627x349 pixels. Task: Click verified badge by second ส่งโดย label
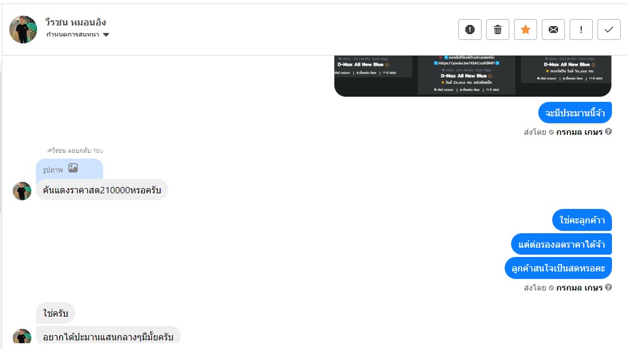click(x=551, y=288)
